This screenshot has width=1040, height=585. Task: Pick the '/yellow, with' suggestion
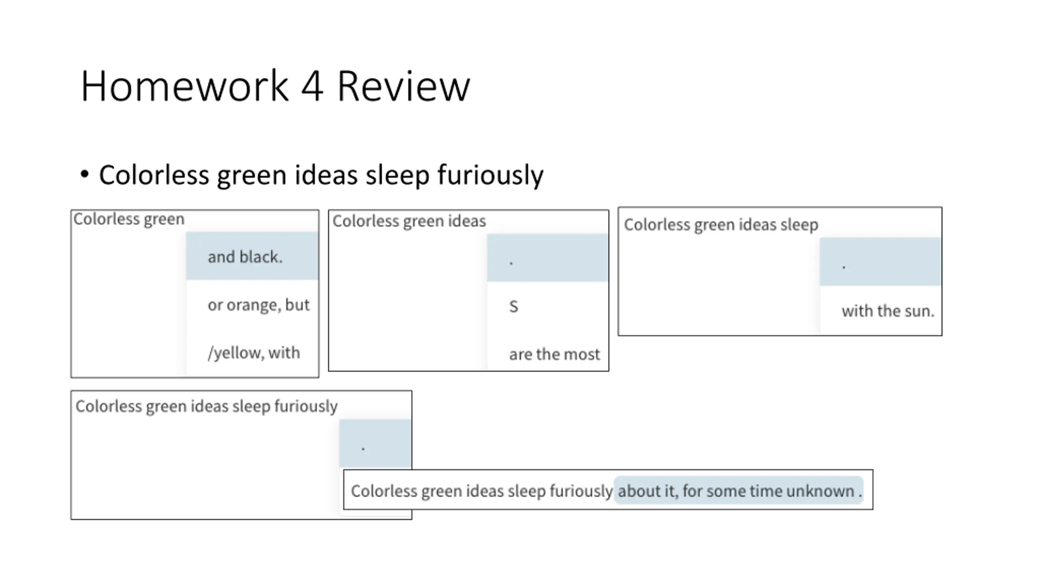tap(253, 353)
